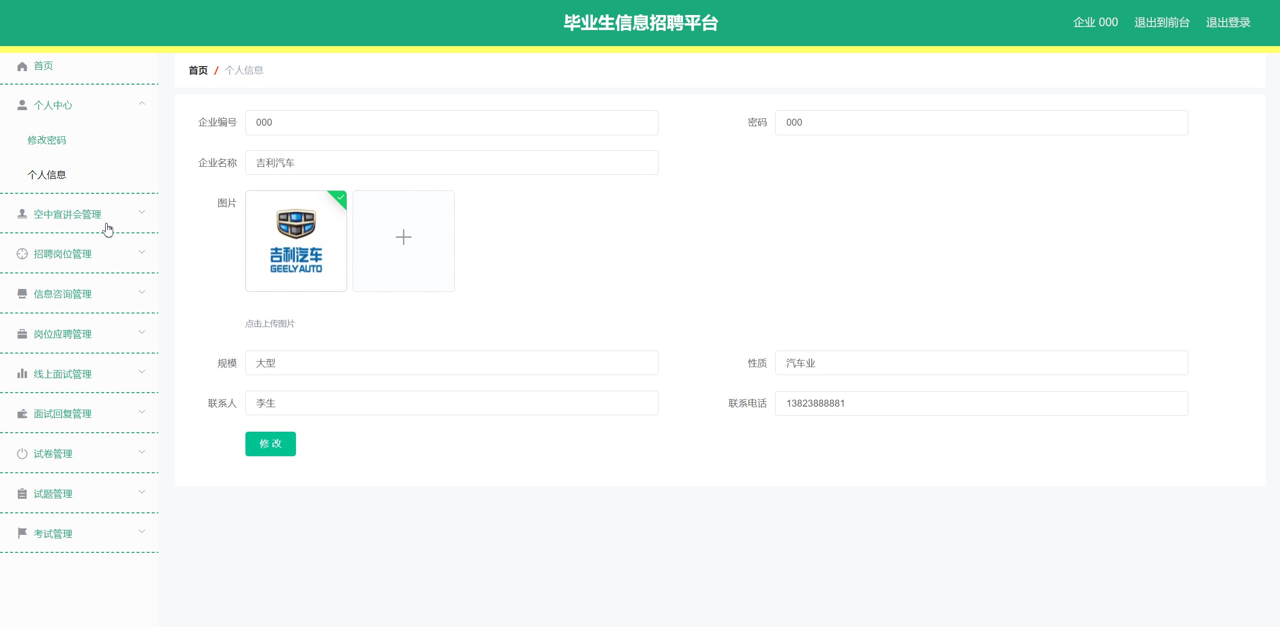Open the 面试回复管理 menu
1280x627 pixels.
79,414
